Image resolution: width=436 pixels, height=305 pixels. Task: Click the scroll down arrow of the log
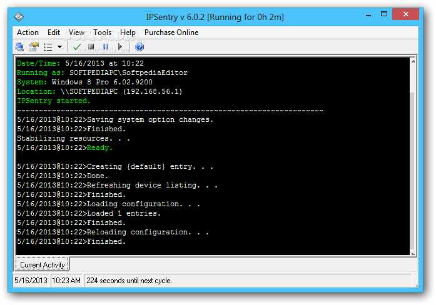click(413, 253)
